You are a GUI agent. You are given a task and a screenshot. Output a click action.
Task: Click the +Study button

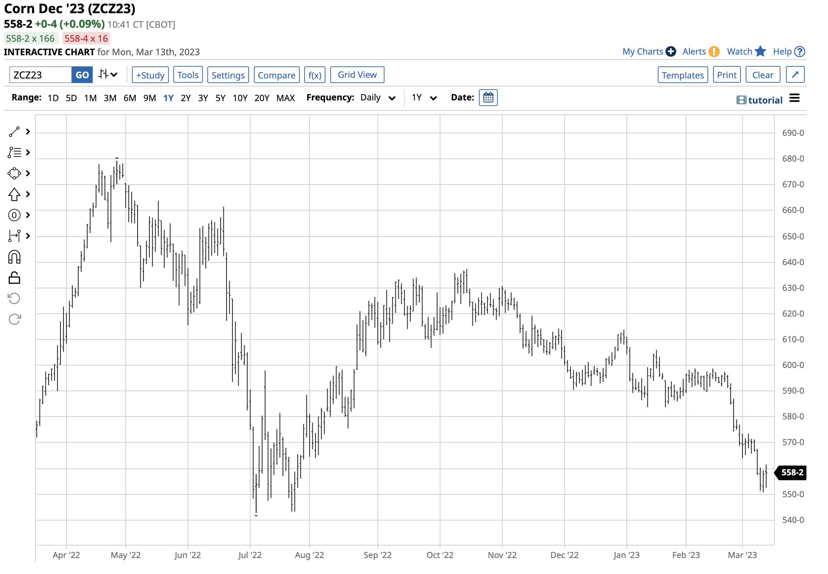(150, 75)
